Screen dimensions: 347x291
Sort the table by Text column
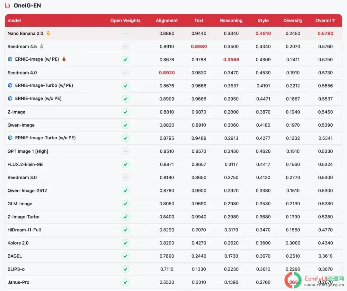(x=199, y=21)
